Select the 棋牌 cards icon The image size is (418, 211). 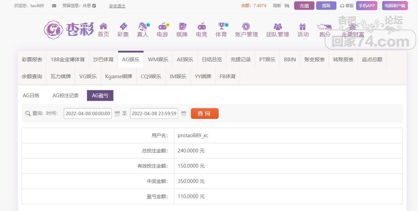pyautogui.click(x=182, y=26)
